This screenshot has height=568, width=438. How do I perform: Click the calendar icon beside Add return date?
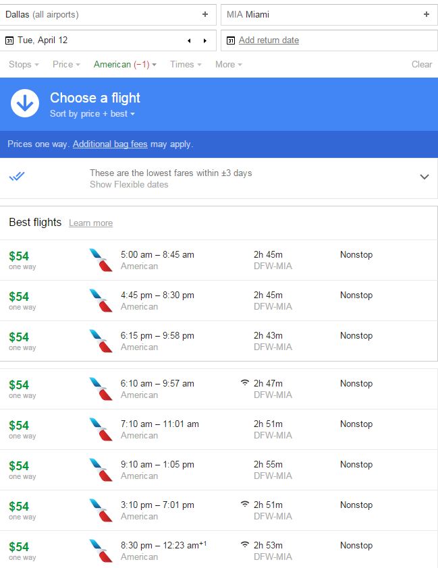pyautogui.click(x=231, y=40)
